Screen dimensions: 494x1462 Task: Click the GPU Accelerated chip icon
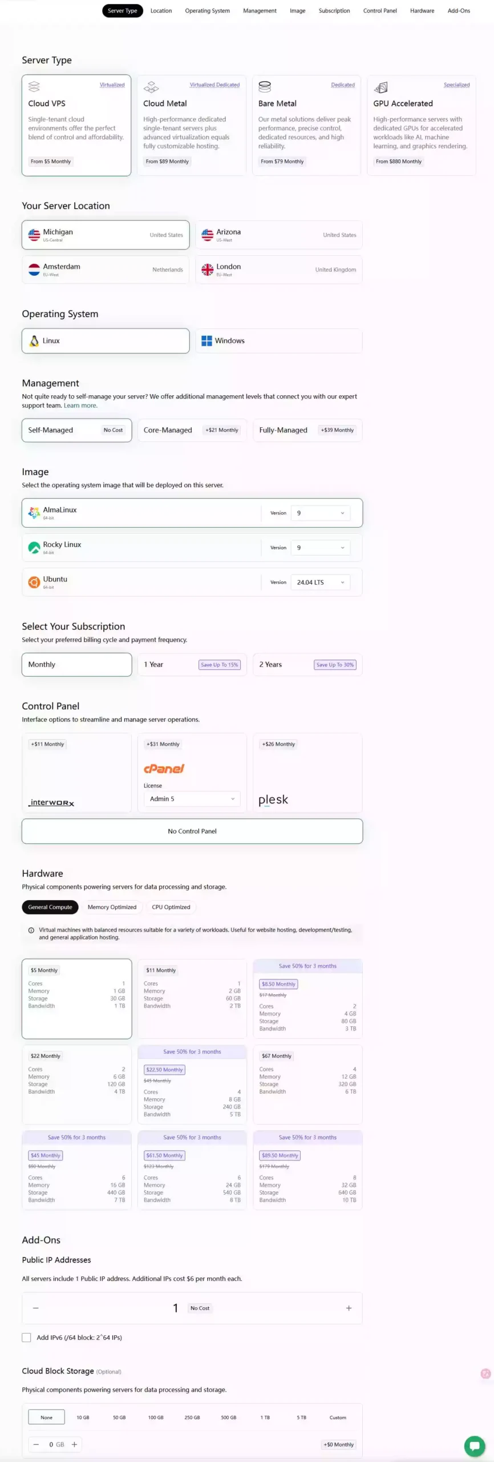pos(380,87)
